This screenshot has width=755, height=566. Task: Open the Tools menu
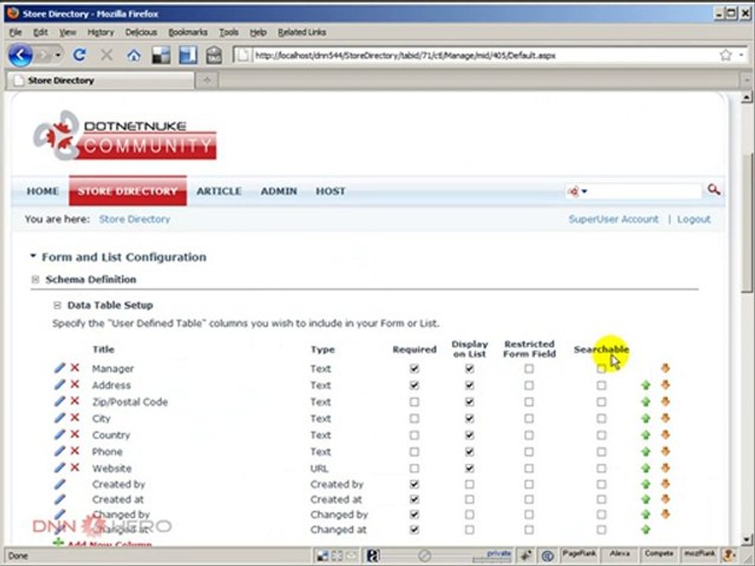pyautogui.click(x=229, y=32)
